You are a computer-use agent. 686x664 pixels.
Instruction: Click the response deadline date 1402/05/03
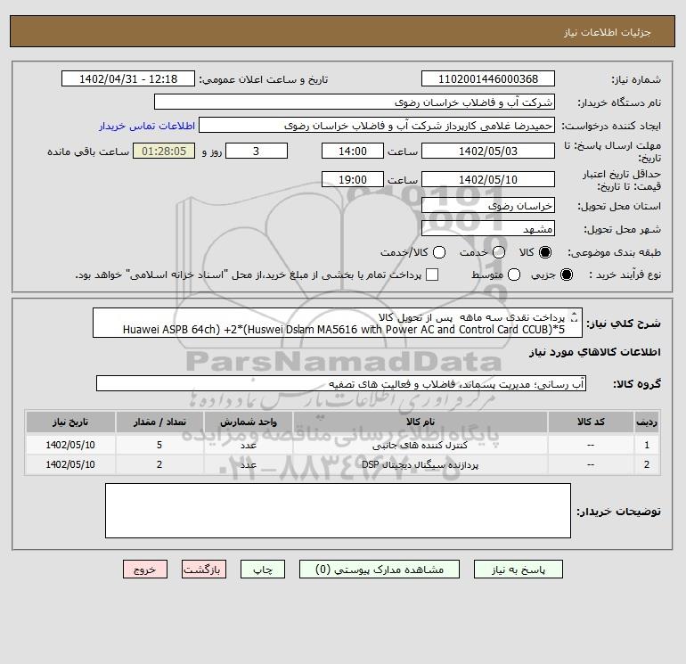pos(488,151)
